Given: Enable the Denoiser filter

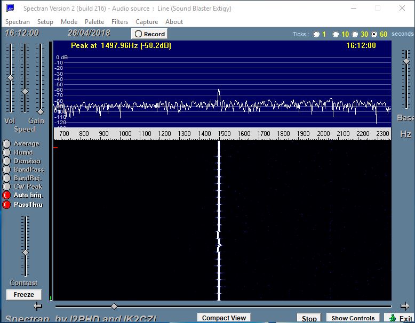Looking at the screenshot, I should [x=6, y=161].
